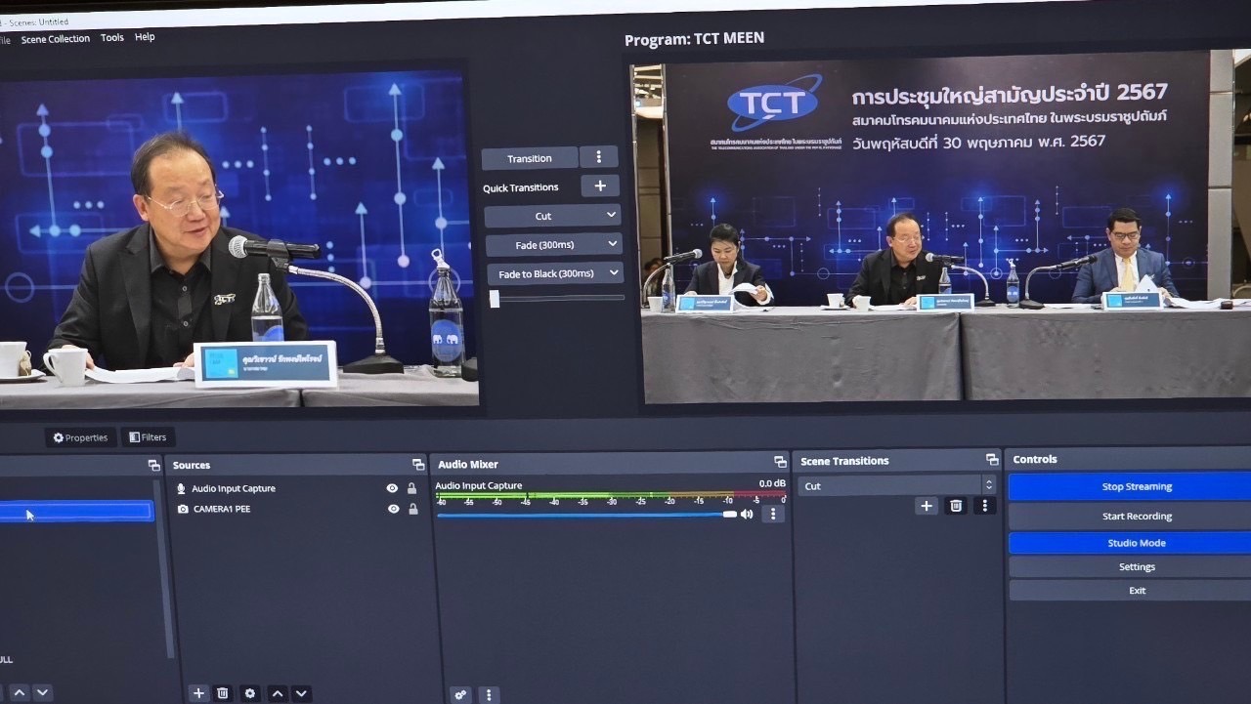Toggle the lock on CAMERA1 PEE
Viewport: 1251px width, 704px height.
[x=413, y=509]
